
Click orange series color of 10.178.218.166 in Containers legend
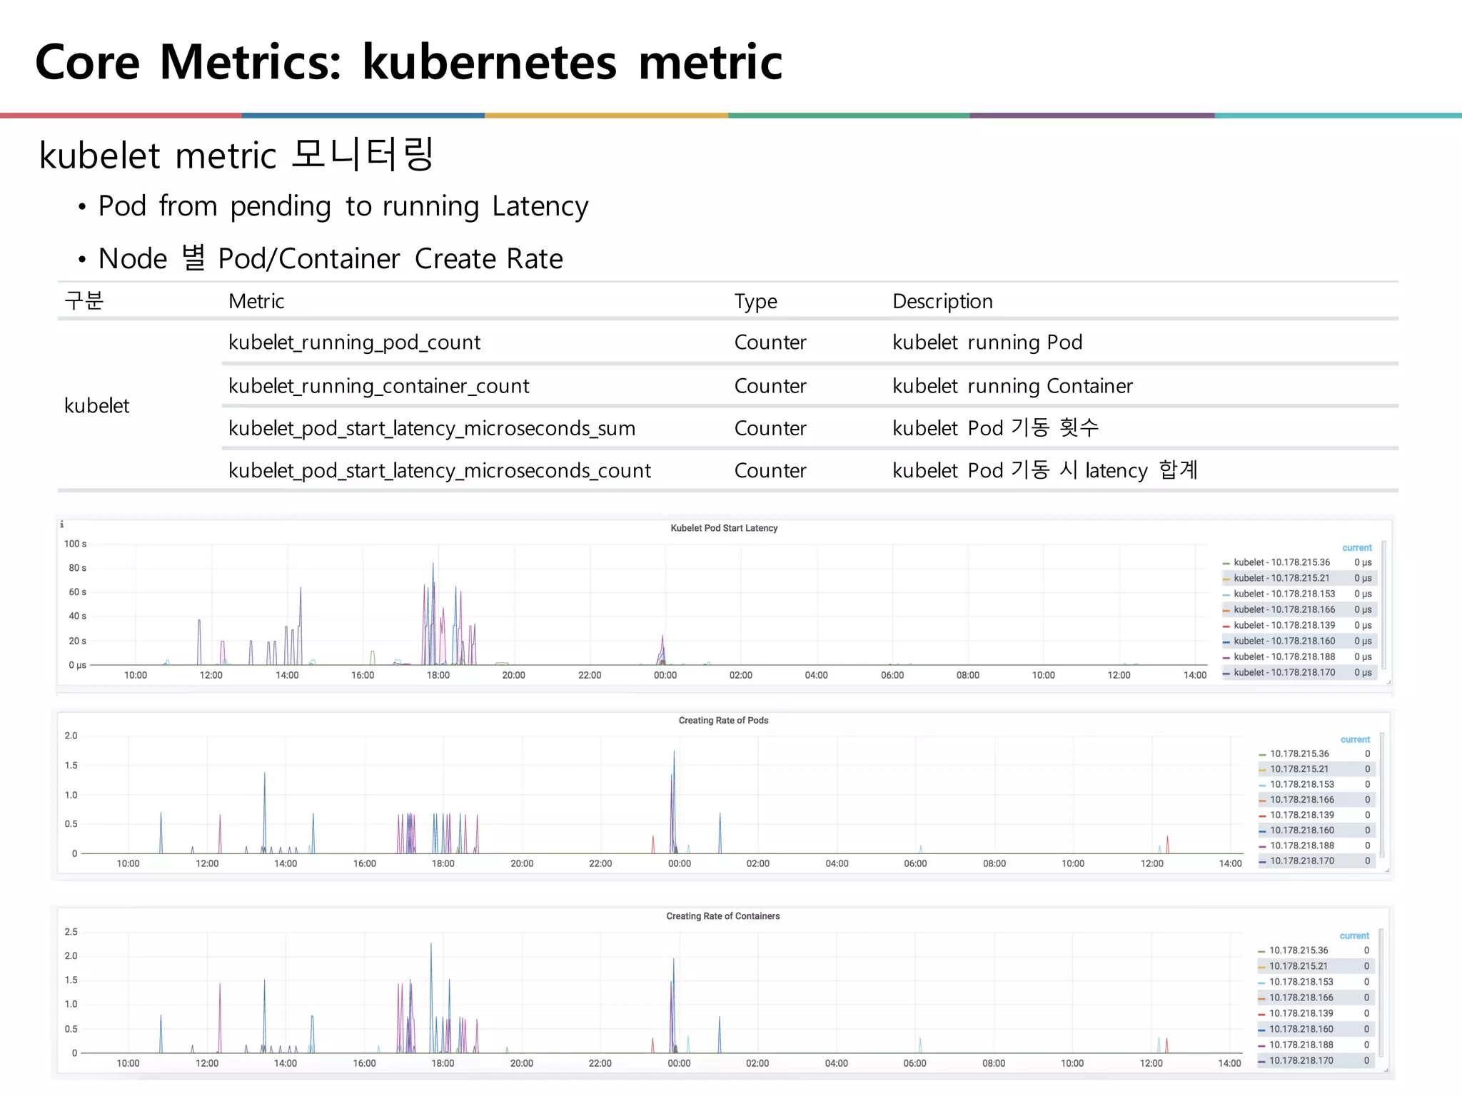[1261, 998]
